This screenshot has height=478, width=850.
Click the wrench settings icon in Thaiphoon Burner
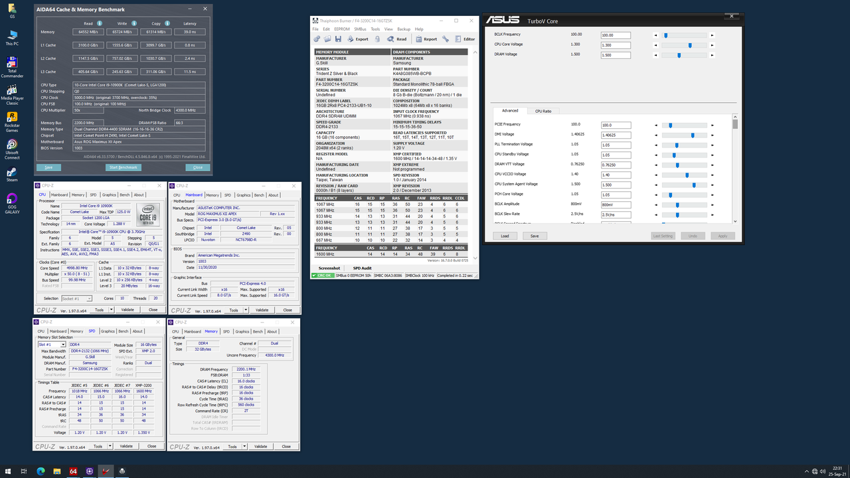click(446, 39)
